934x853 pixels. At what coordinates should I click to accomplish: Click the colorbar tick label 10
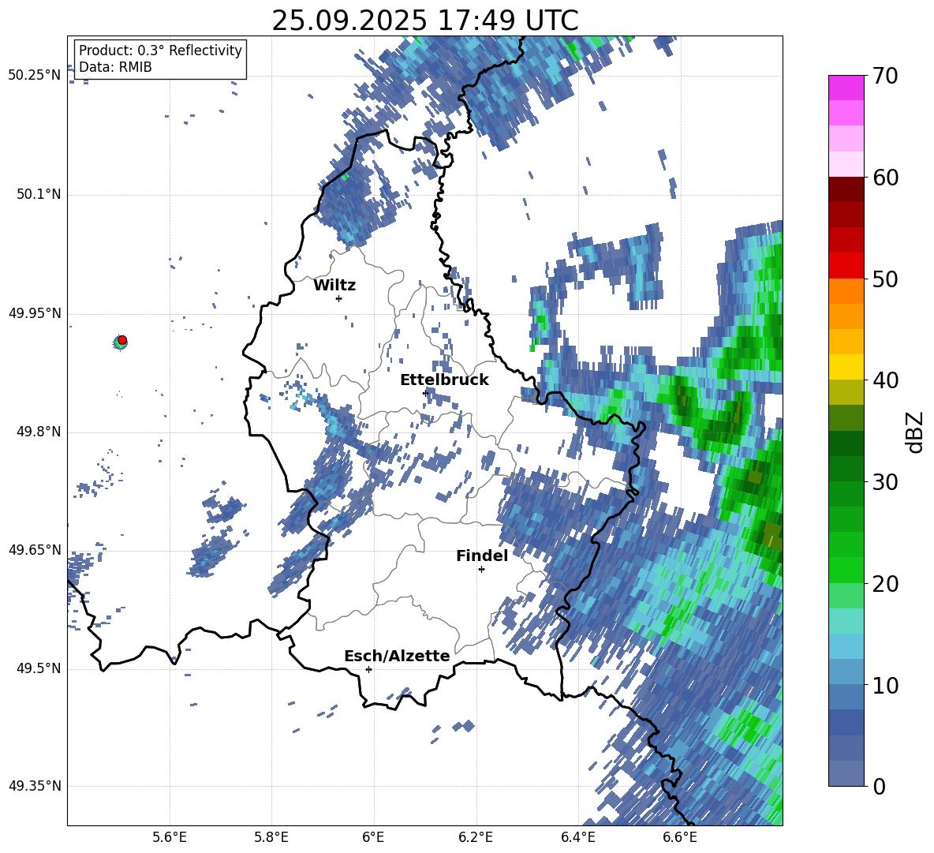coord(885,685)
